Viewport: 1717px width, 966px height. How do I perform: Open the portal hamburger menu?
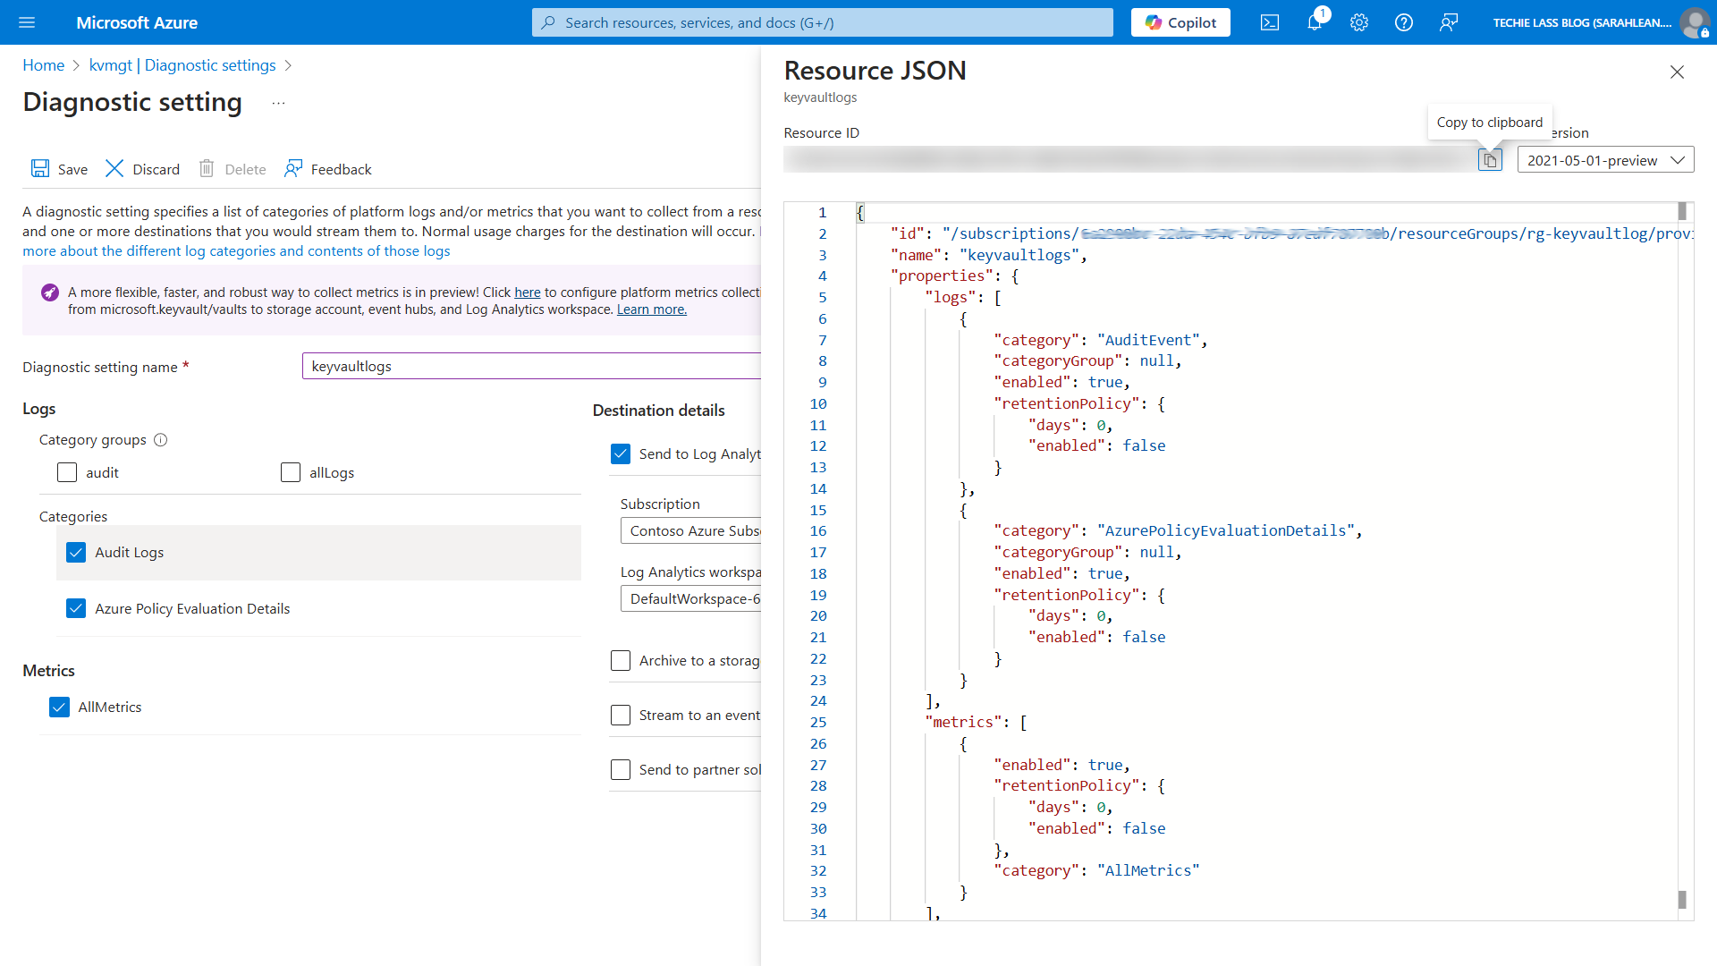(x=27, y=22)
